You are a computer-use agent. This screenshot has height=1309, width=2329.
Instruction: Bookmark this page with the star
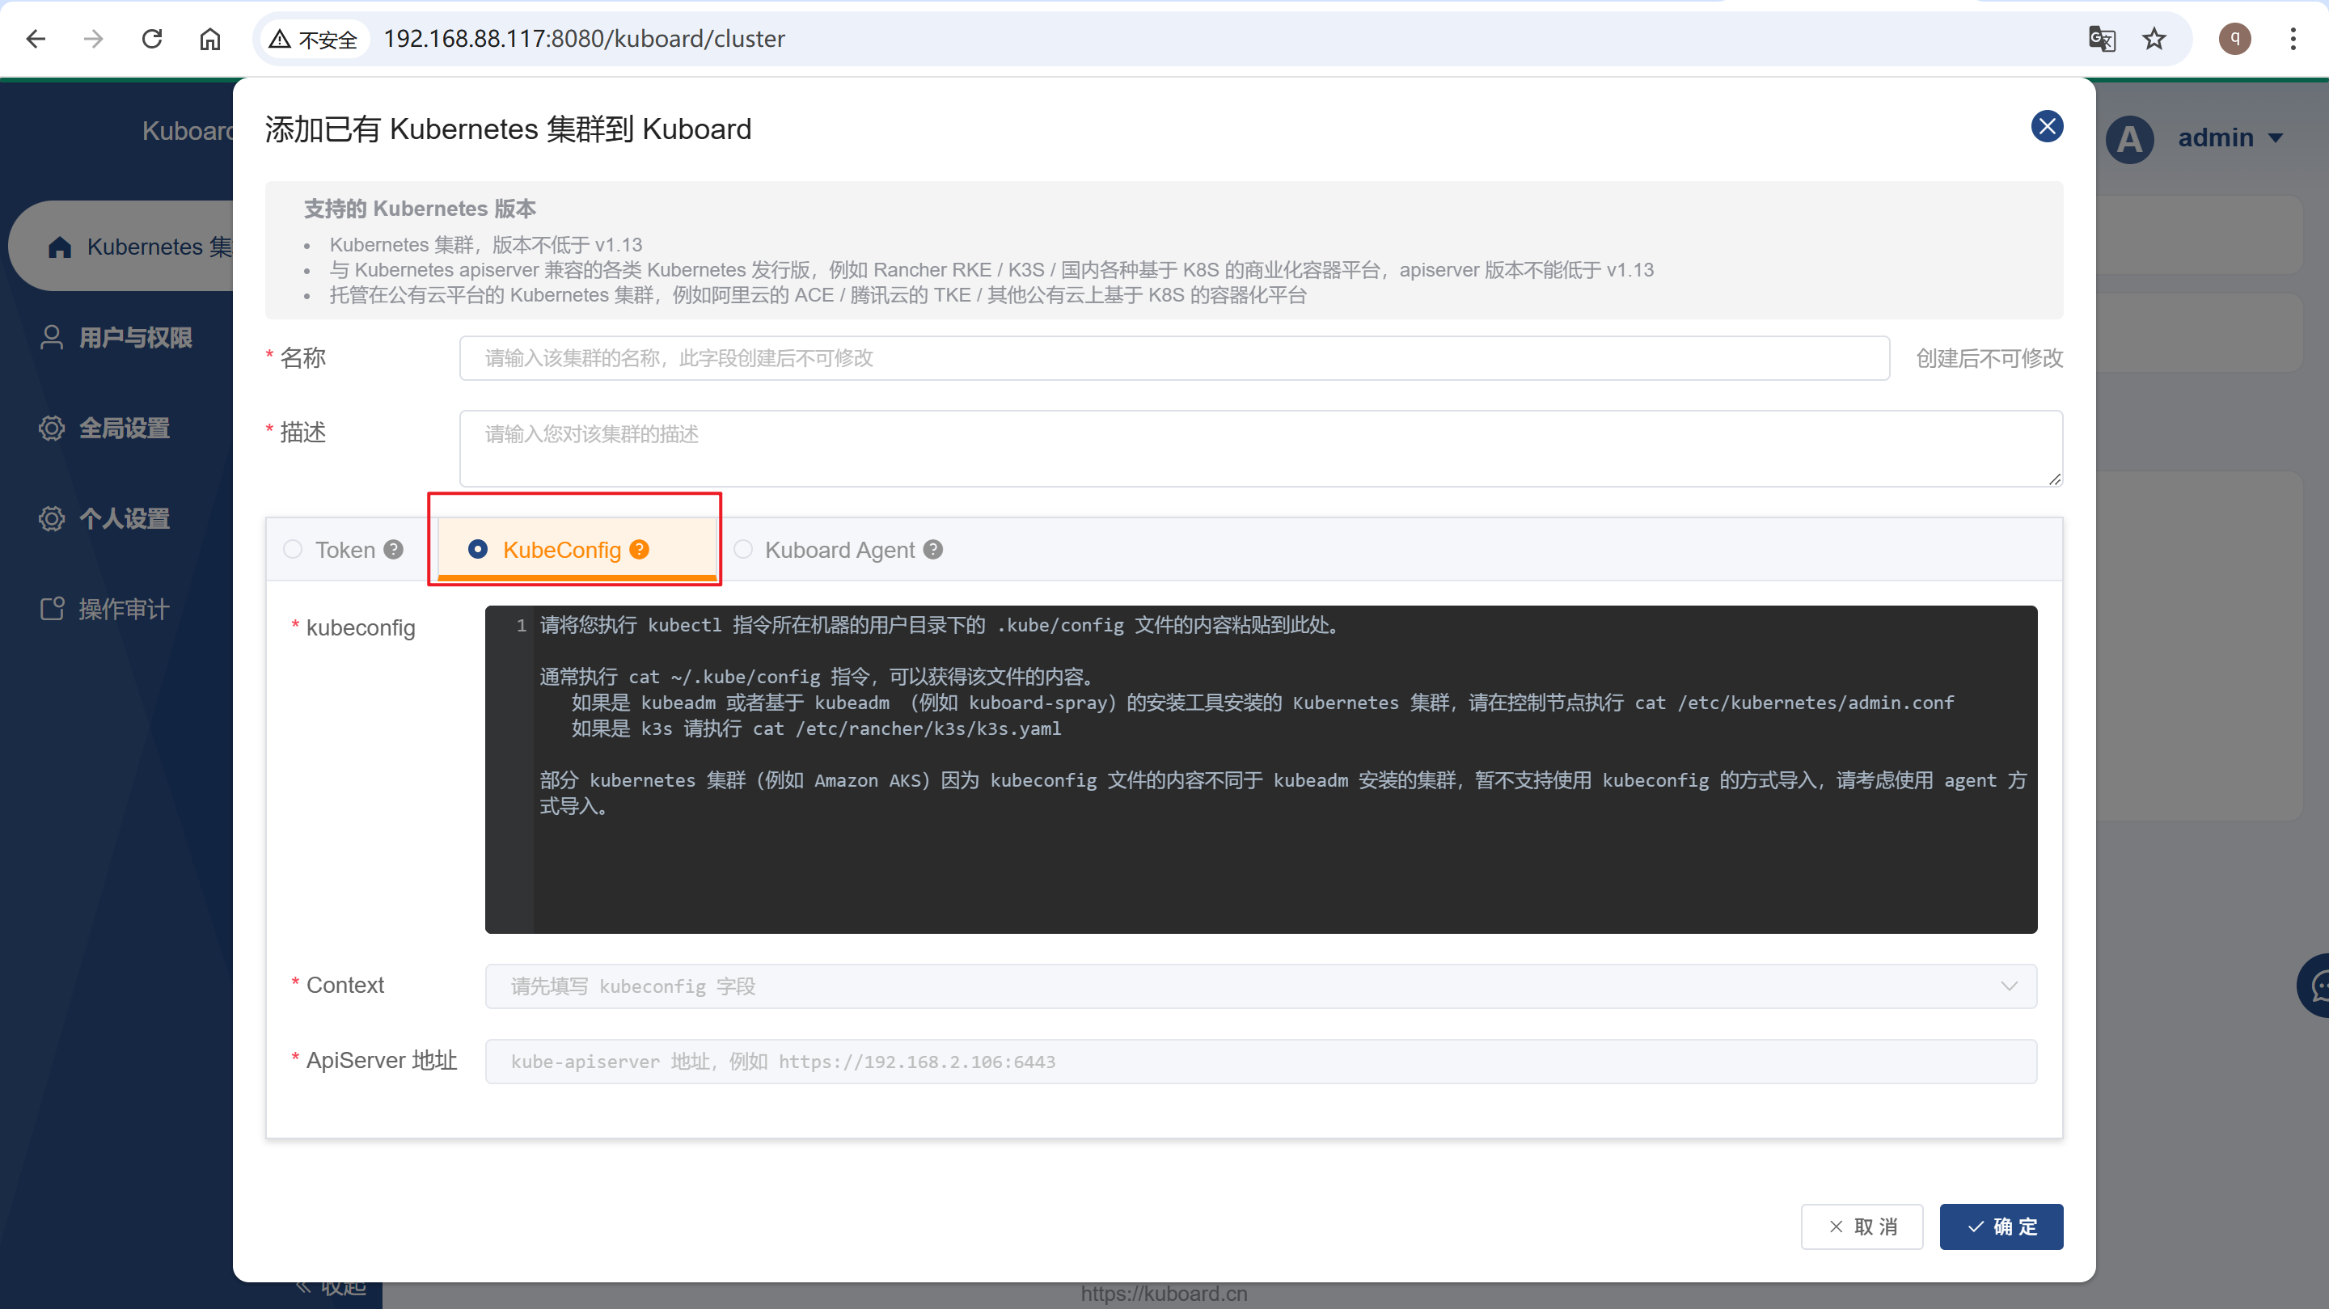pyautogui.click(x=2154, y=39)
